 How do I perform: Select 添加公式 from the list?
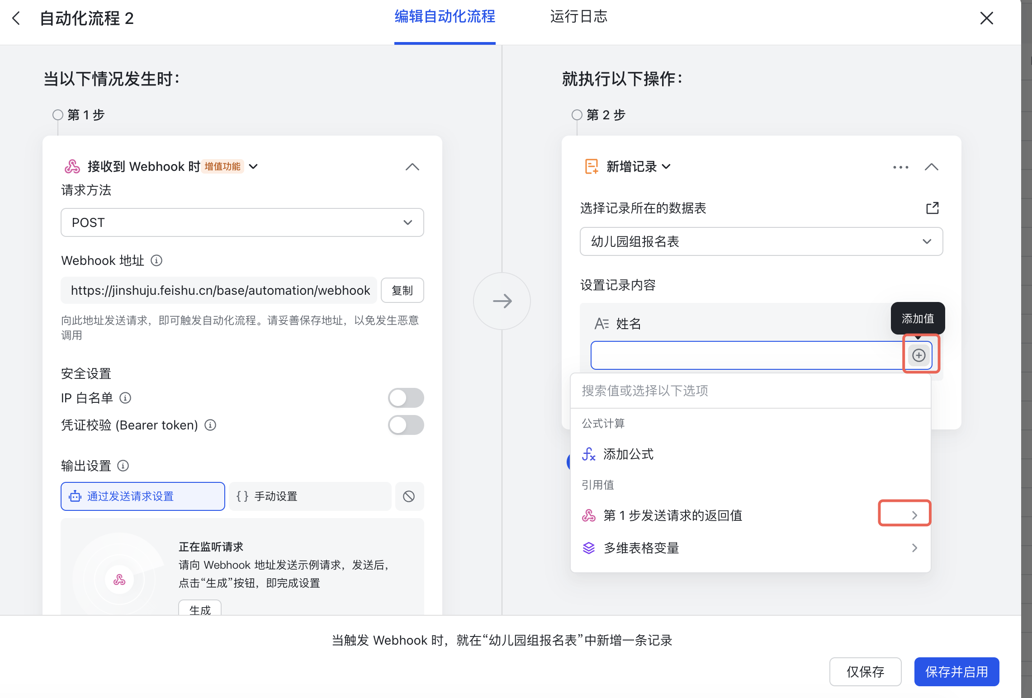pyautogui.click(x=751, y=454)
